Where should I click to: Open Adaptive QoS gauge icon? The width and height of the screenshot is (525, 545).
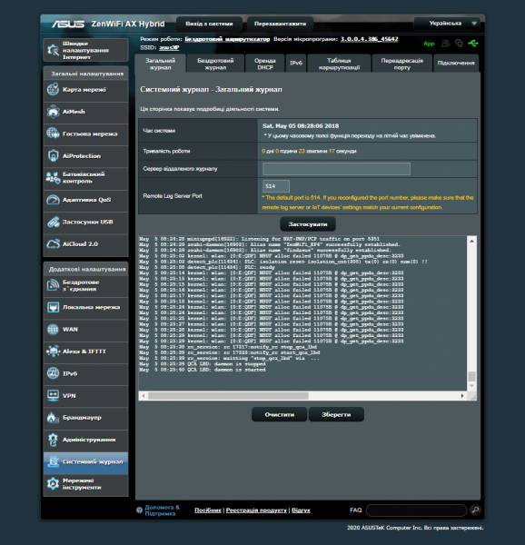(53, 200)
